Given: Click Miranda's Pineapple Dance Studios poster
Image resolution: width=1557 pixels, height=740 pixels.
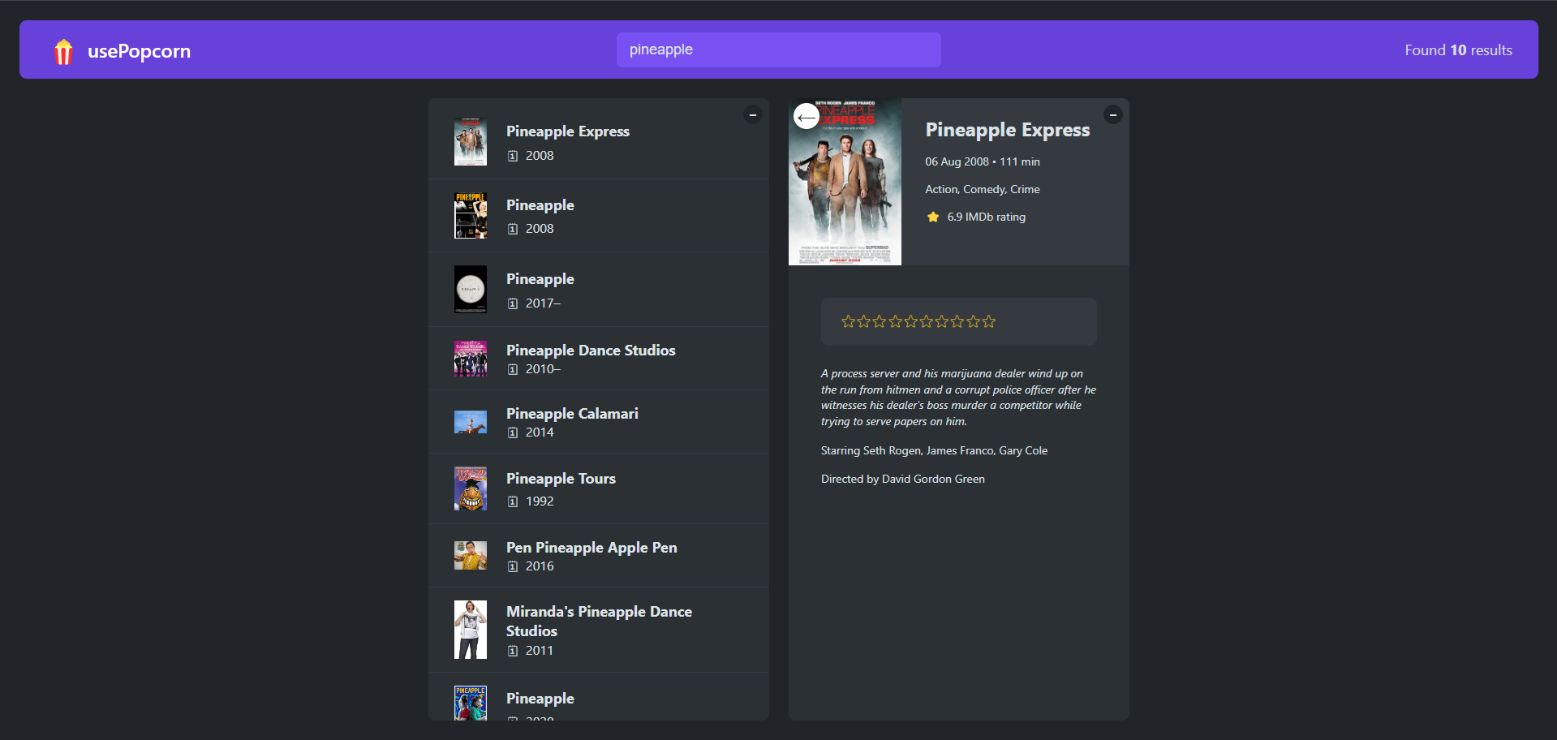Looking at the screenshot, I should [x=471, y=630].
